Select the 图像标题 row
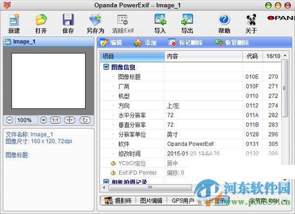This screenshot has width=295, height=214. click(191, 77)
